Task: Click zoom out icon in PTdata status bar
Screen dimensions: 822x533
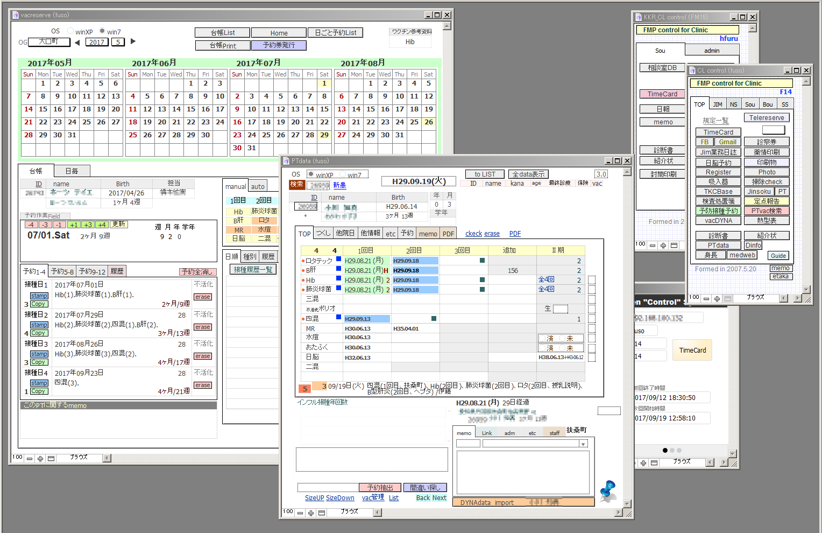Action: coord(300,513)
